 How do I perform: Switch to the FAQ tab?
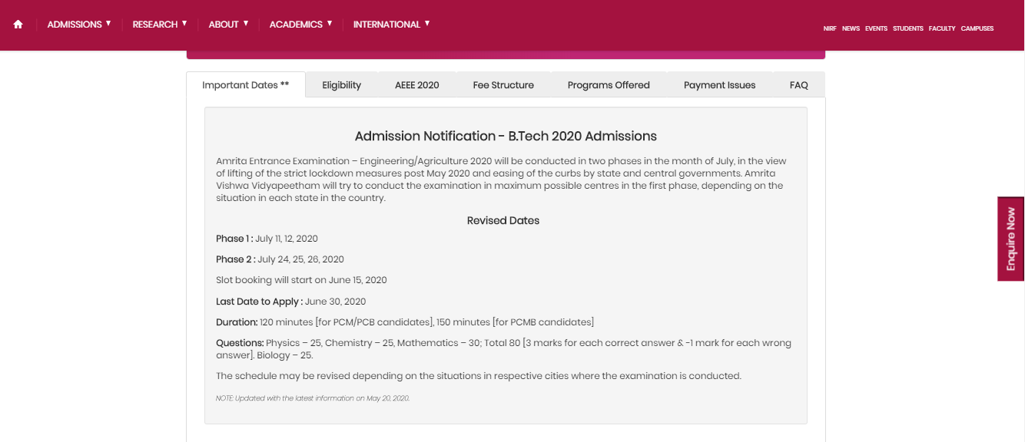point(798,85)
